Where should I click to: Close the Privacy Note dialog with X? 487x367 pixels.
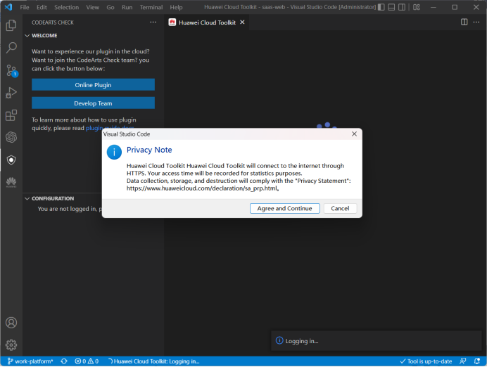354,134
